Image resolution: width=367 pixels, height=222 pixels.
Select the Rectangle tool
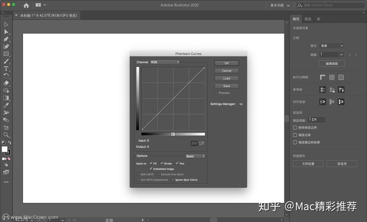6,54
